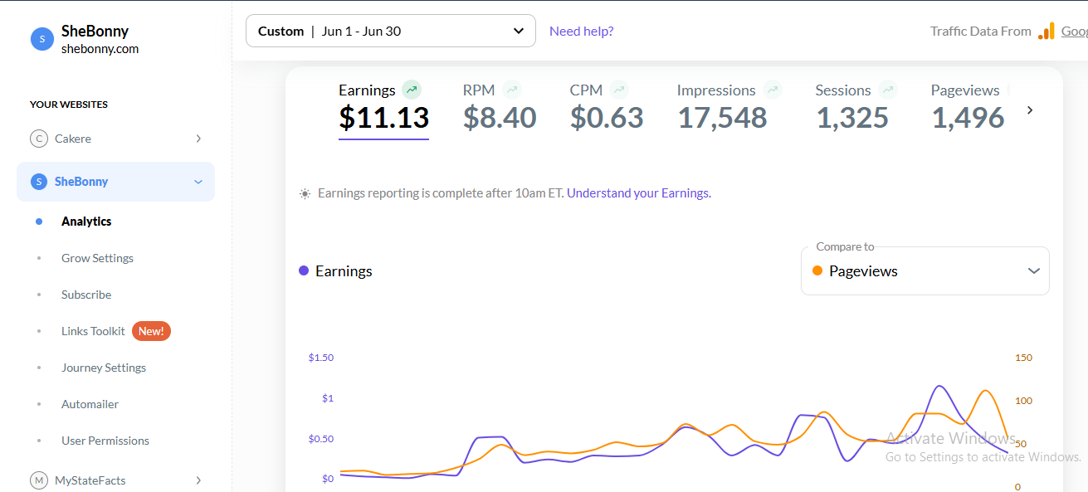Click the MyStateFacts site letter icon

point(38,480)
